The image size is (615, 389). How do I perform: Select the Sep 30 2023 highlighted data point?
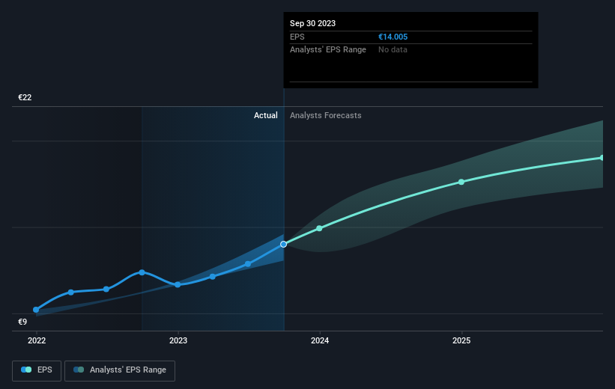tap(284, 244)
